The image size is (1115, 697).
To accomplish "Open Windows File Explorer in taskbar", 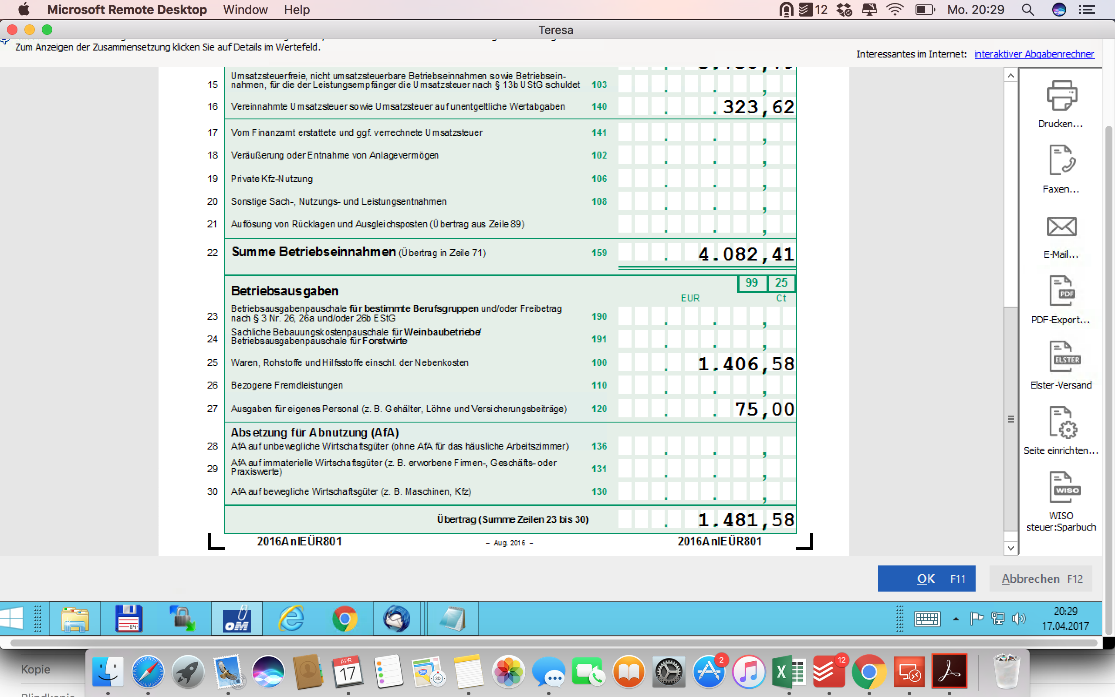I will (x=74, y=618).
